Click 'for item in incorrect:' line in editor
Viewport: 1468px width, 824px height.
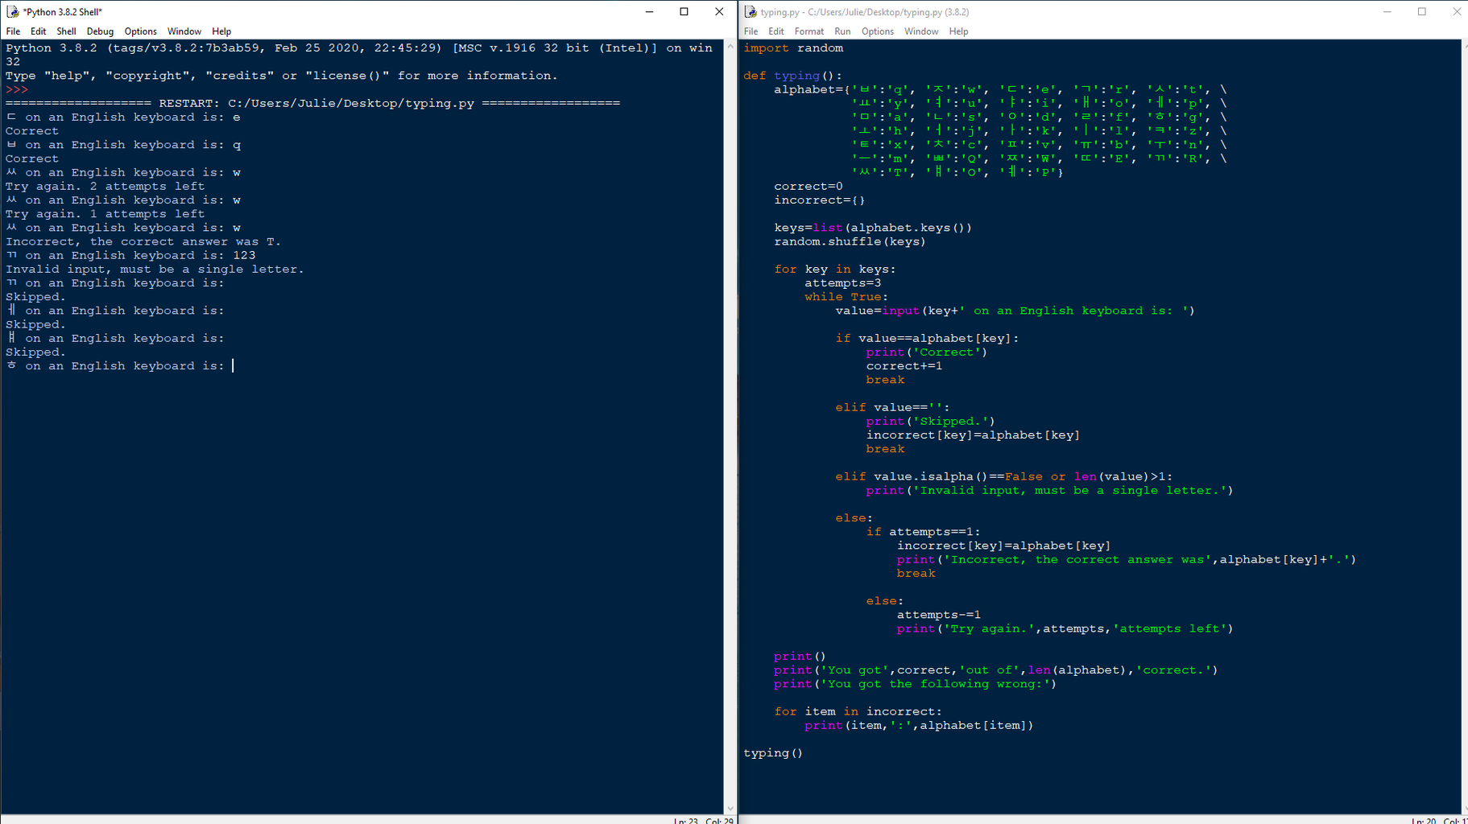click(858, 711)
